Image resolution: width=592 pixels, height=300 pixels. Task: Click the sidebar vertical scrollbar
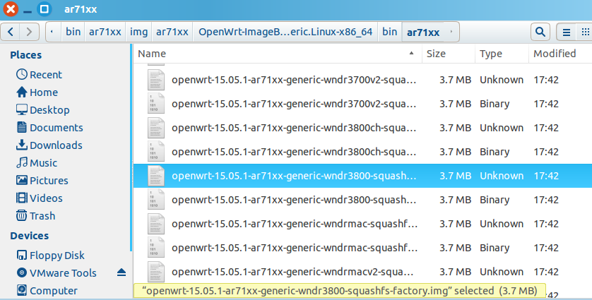pyautogui.click(x=131, y=147)
